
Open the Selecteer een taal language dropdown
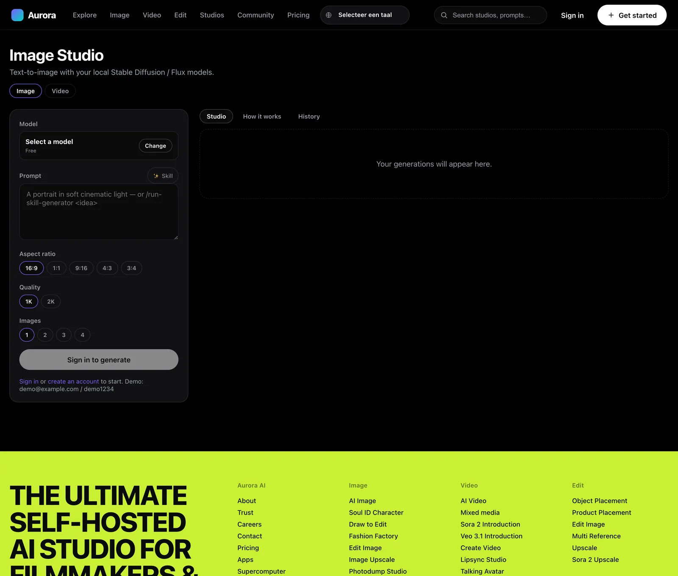tap(365, 15)
